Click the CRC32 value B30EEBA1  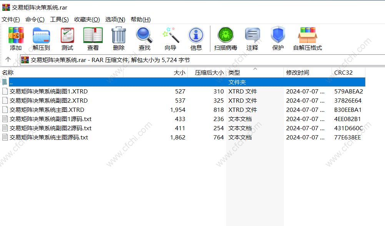tap(348, 110)
